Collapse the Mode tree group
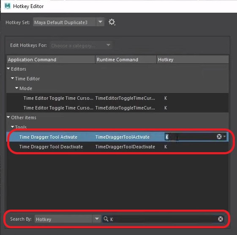 [x=16, y=88]
